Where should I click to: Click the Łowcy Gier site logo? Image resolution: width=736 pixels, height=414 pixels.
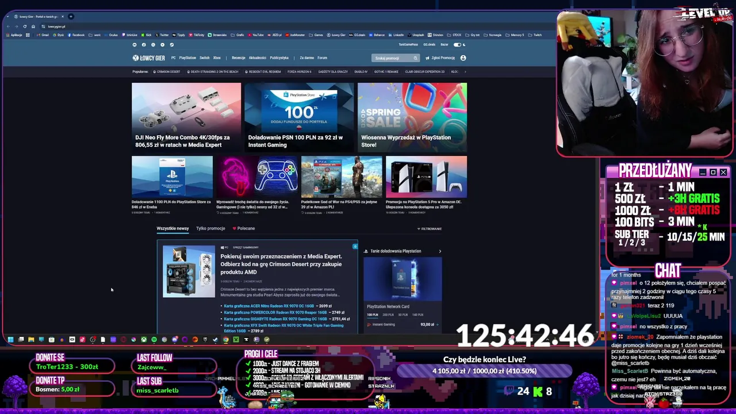[148, 57]
